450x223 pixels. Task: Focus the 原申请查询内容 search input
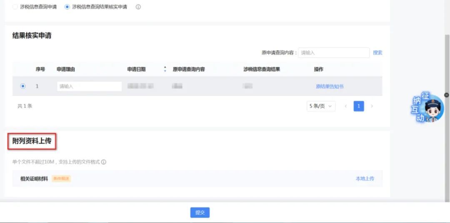click(334, 53)
